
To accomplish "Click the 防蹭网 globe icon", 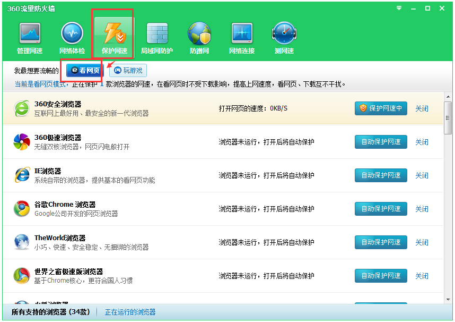I will point(199,34).
